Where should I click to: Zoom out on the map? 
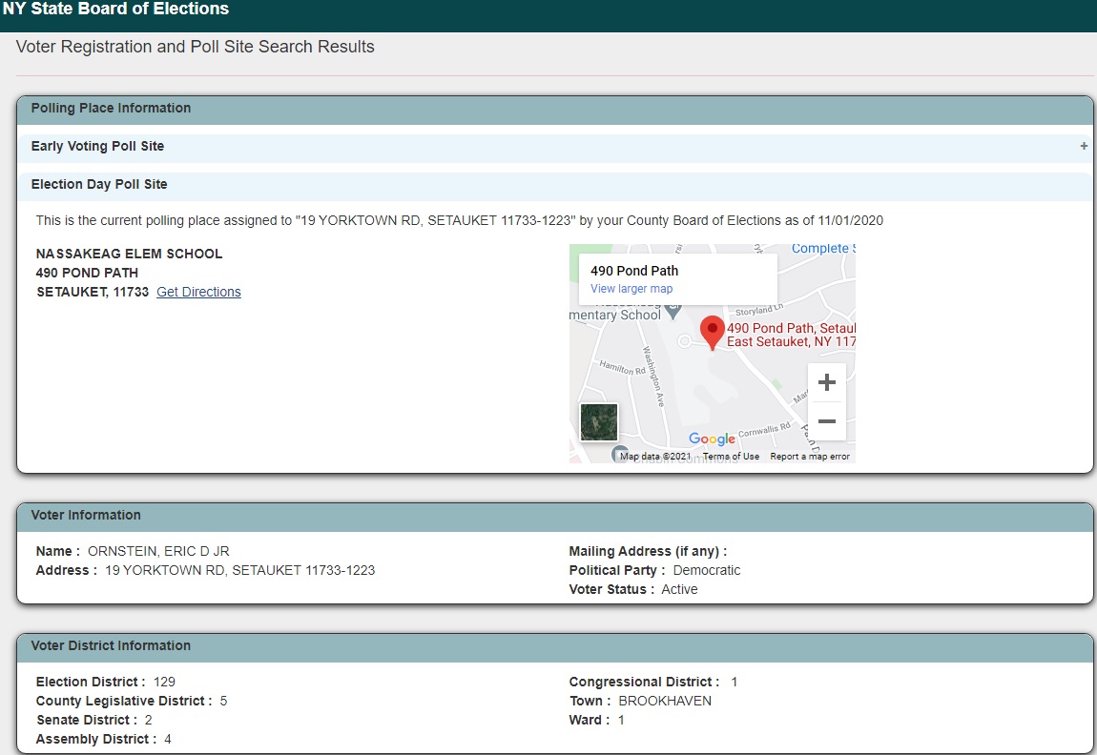[827, 420]
